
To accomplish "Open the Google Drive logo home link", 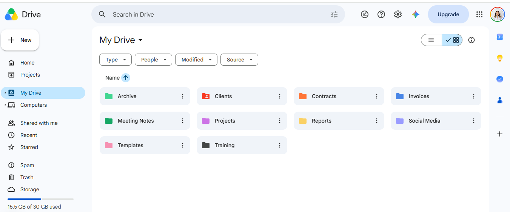I will [23, 14].
